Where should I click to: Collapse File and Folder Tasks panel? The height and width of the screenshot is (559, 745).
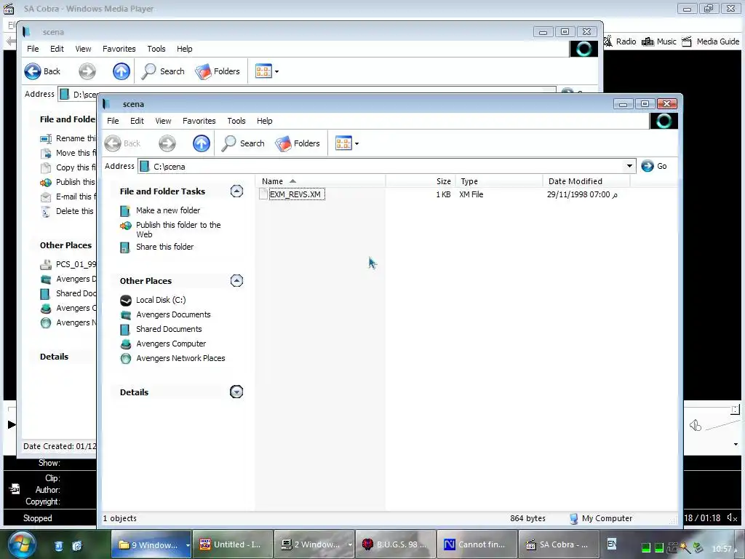[x=236, y=191]
